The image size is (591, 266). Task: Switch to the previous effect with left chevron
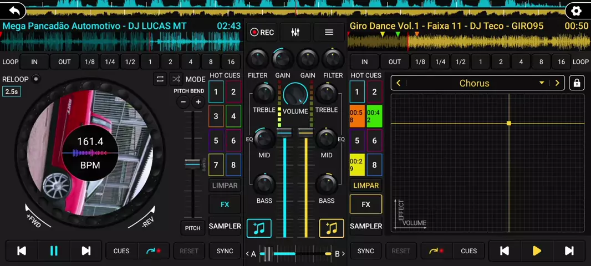pyautogui.click(x=398, y=83)
